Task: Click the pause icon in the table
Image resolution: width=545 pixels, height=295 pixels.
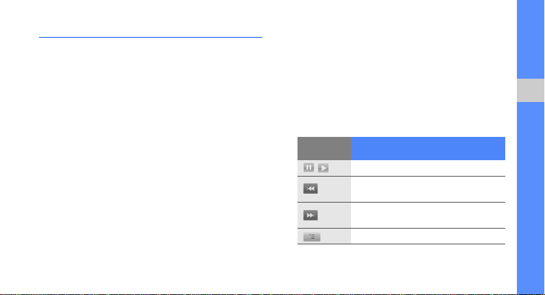Action: pyautogui.click(x=308, y=168)
